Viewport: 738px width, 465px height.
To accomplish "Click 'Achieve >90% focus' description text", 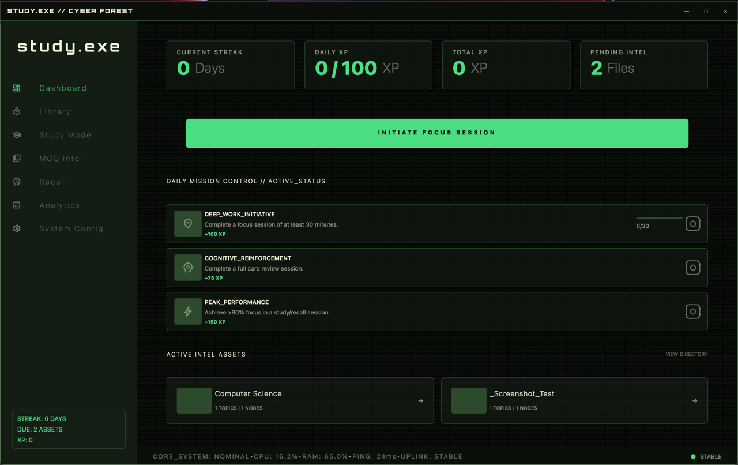I will point(268,312).
